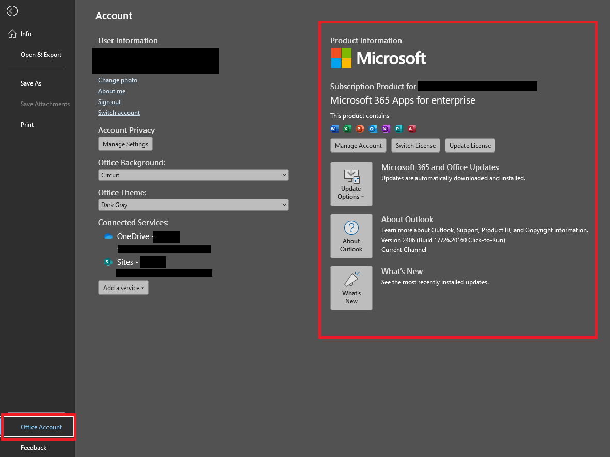Open the Outlook product icon
The image size is (610, 457).
coord(373,128)
